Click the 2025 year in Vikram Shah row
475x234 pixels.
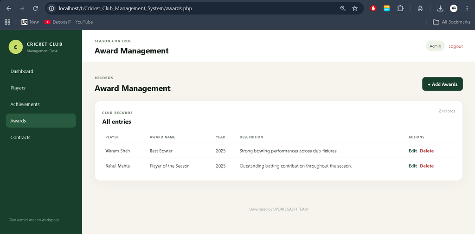tap(220, 151)
